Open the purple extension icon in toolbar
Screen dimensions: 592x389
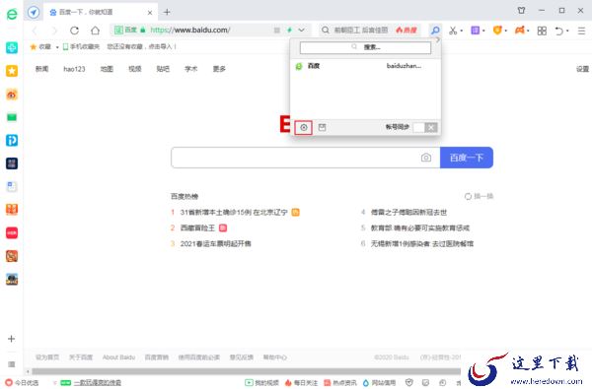tap(475, 31)
